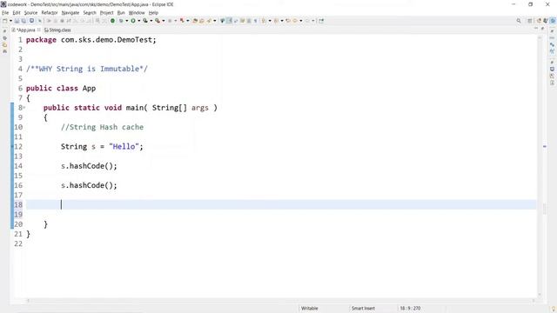Click the Run External Tools icon

pos(158,21)
